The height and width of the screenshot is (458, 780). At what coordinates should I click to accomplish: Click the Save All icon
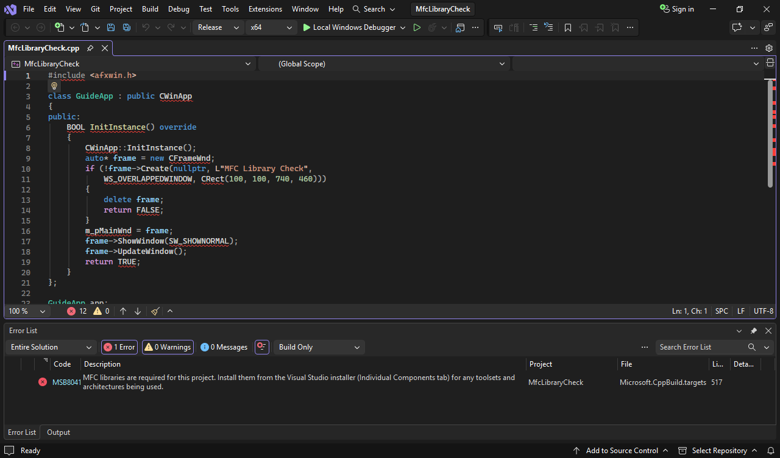[x=126, y=27]
